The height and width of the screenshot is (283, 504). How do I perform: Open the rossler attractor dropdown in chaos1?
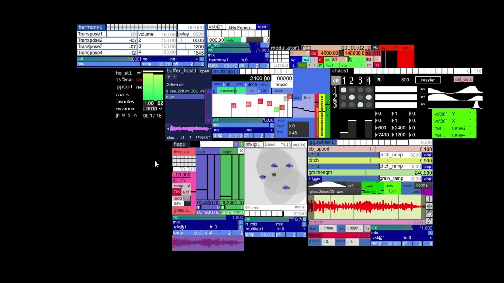coord(428,80)
